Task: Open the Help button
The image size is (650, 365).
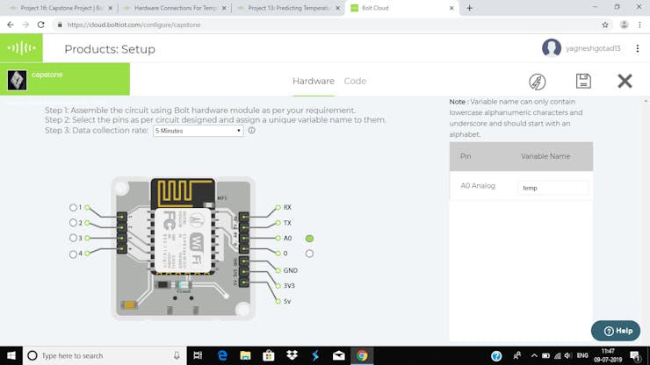Action: (x=616, y=331)
